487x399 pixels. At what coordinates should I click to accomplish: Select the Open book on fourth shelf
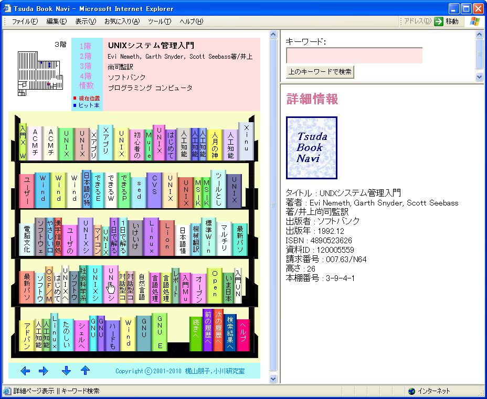[x=215, y=286]
